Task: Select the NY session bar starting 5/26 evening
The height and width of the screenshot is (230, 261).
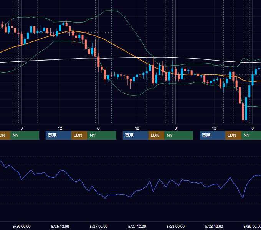Action: (102, 135)
